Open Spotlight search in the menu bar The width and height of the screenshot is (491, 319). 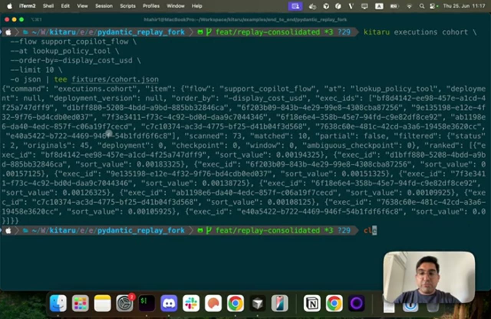[422, 6]
